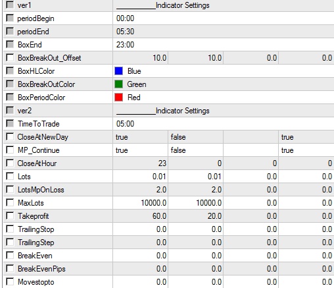
Task: Tick the Takeprofit parameter checkbox
Action: (x=10, y=216)
